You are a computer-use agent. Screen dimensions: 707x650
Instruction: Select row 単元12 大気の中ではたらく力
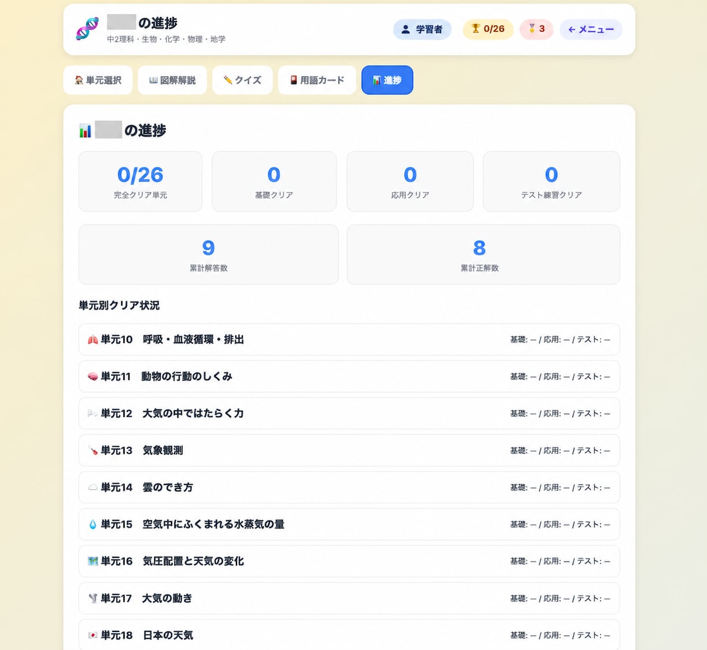click(x=349, y=414)
